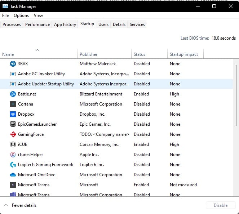Screen dimensions: 239x214
Task: Select the Startup tab
Action: (87, 24)
